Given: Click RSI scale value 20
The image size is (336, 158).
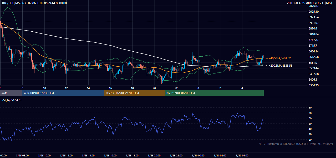Looking at the screenshot, I should tap(310, 140).
